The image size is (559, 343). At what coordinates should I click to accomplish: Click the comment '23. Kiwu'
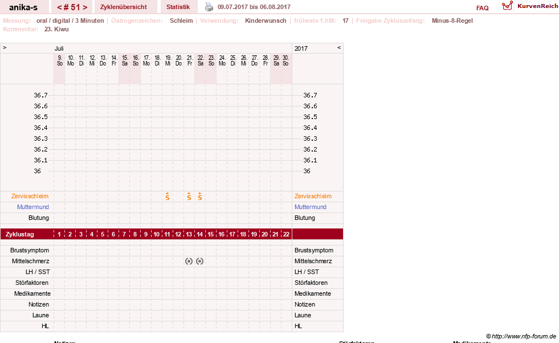click(56, 29)
